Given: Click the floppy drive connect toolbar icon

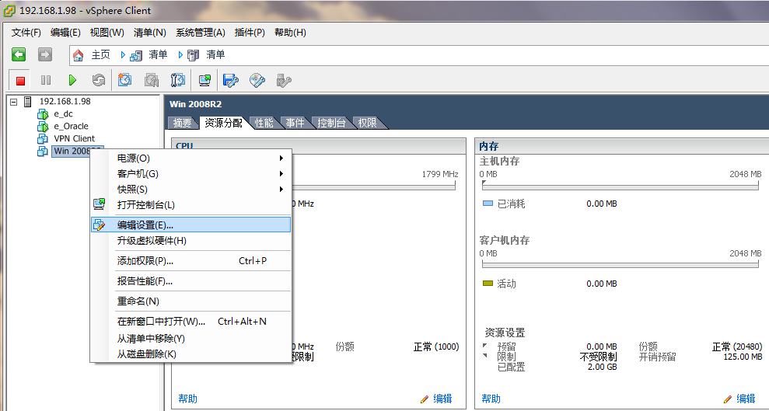Looking at the screenshot, I should pyautogui.click(x=230, y=80).
